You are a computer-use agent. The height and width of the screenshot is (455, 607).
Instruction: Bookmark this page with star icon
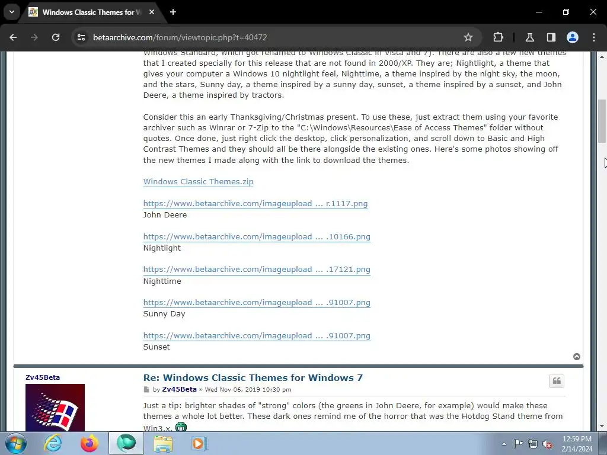click(x=468, y=37)
